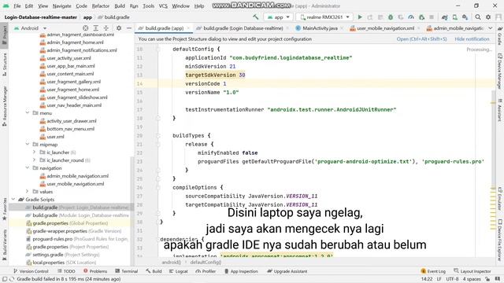
Task: Click the UTF-8 encoding in status bar
Action: click(x=452, y=279)
